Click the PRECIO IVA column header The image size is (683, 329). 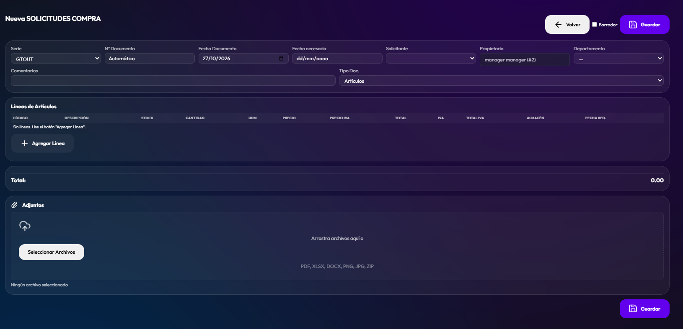339,118
